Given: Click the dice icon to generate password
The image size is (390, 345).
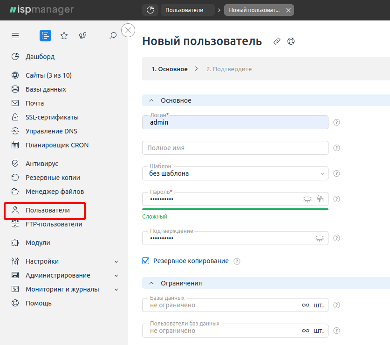Looking at the screenshot, I should (320, 199).
